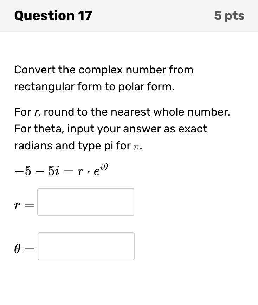Click inside the θ answer input field

point(86,247)
